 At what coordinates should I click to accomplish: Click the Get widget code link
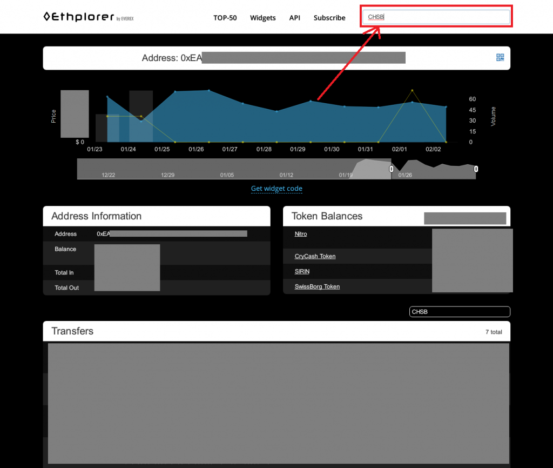pyautogui.click(x=276, y=189)
